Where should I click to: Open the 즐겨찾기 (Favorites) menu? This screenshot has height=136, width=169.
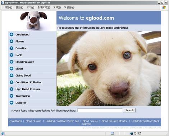(x=44, y=8)
